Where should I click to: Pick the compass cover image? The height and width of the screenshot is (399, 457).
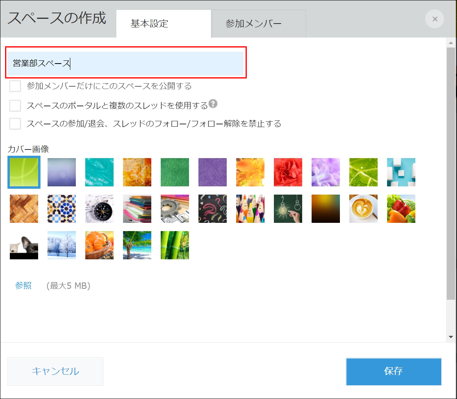[x=99, y=209]
